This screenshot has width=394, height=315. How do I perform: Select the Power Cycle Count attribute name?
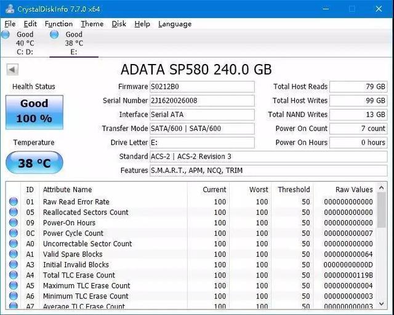[73, 233]
